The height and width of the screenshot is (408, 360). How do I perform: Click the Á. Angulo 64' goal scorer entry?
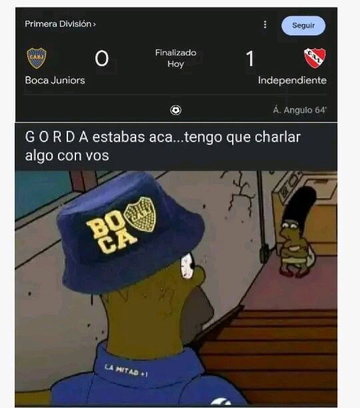click(x=299, y=110)
